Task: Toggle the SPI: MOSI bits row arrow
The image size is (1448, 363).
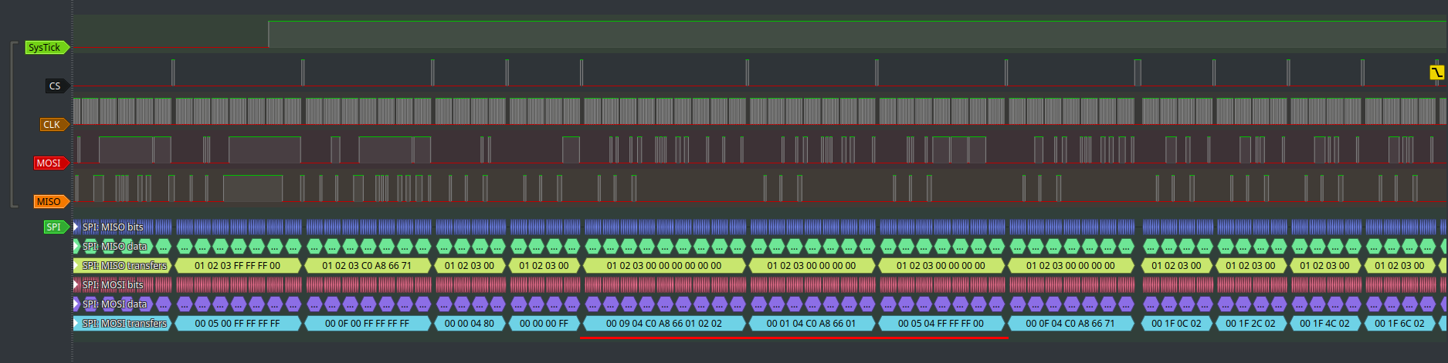Action: click(x=76, y=285)
